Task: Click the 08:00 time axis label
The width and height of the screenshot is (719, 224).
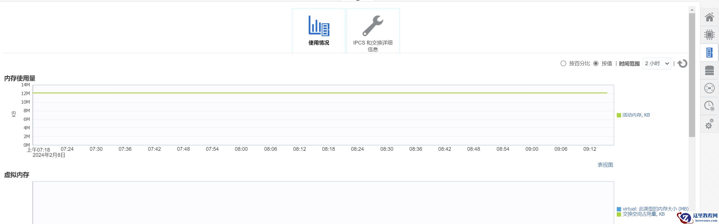Action: tap(241, 149)
